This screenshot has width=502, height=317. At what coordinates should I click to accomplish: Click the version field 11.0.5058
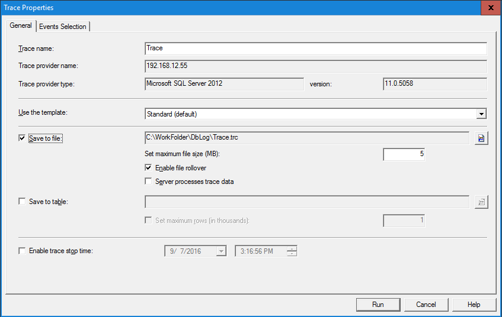pos(435,84)
